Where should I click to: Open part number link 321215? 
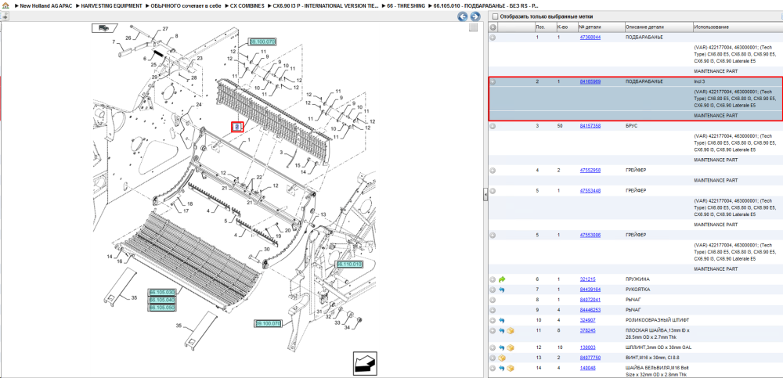[x=587, y=279]
